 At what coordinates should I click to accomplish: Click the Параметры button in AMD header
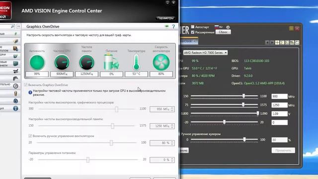165,18
